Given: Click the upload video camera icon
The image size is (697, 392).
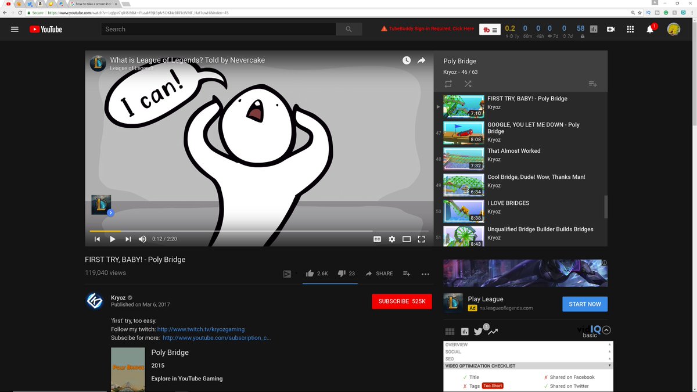Looking at the screenshot, I should 610,29.
